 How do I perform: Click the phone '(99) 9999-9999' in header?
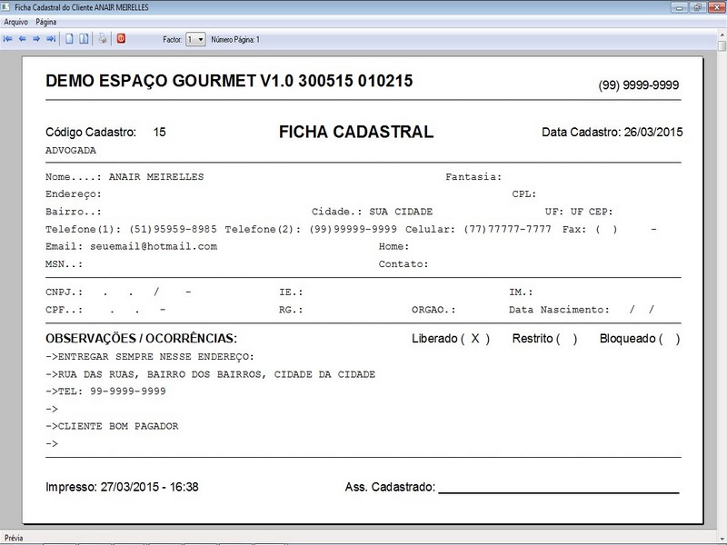tap(639, 85)
